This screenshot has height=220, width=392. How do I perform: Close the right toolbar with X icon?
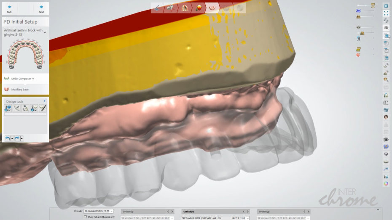click(386, 6)
